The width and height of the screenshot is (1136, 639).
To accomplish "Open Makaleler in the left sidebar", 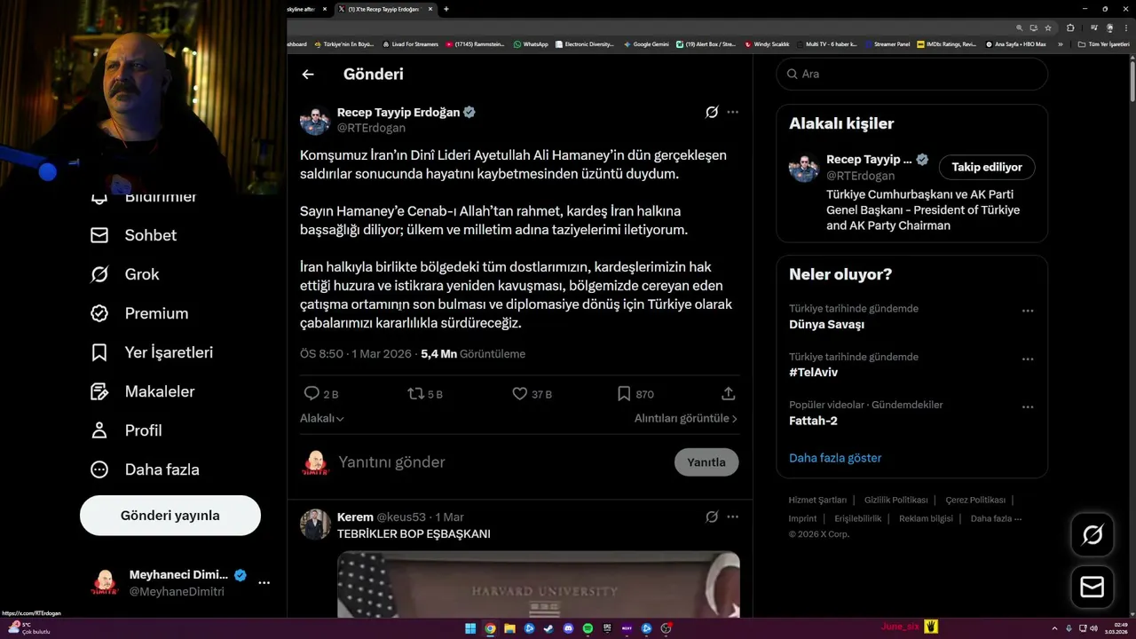I will [x=143, y=391].
